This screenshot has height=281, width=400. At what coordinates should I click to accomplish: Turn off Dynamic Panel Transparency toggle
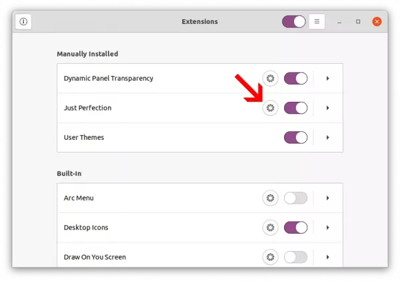295,78
